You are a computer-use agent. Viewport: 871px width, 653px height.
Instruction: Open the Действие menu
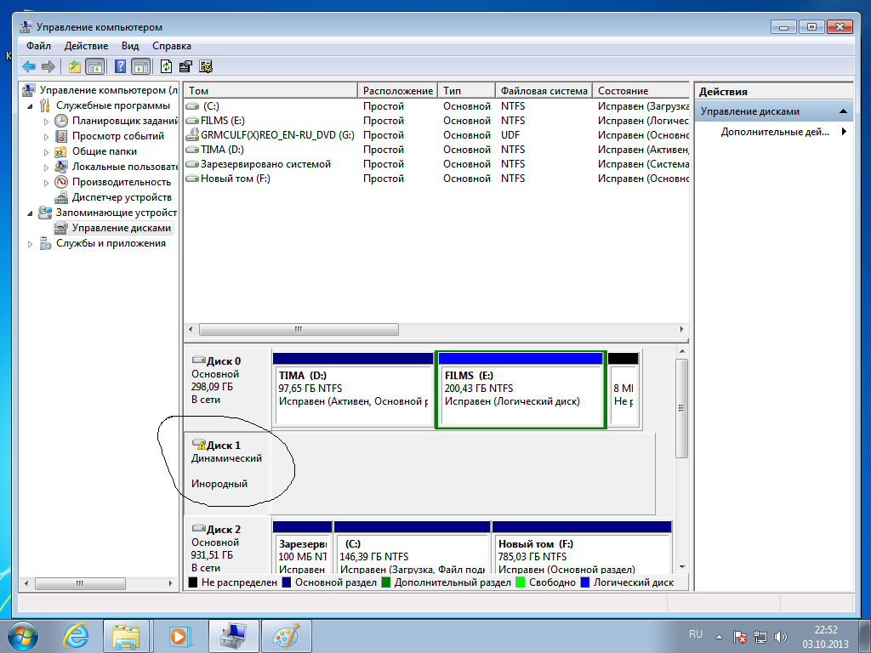[x=85, y=46]
